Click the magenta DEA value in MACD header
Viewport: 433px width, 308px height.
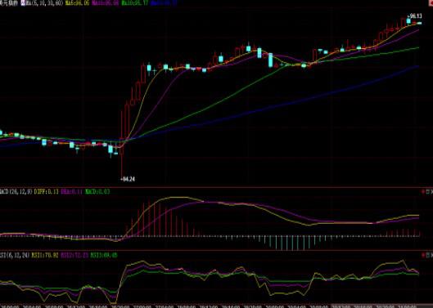point(71,191)
